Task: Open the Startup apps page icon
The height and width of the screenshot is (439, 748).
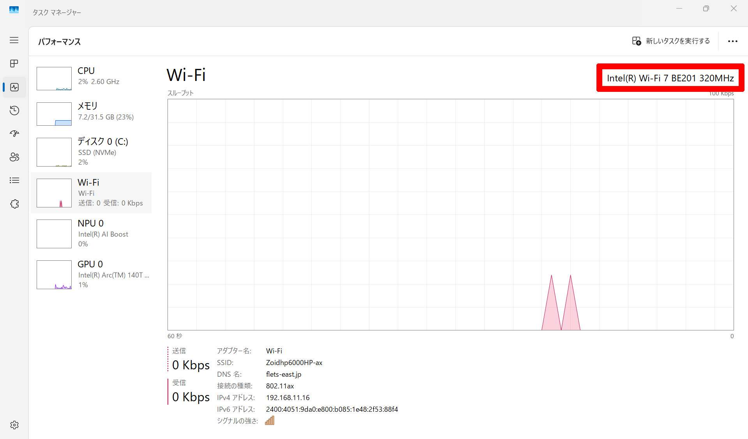Action: pyautogui.click(x=14, y=134)
